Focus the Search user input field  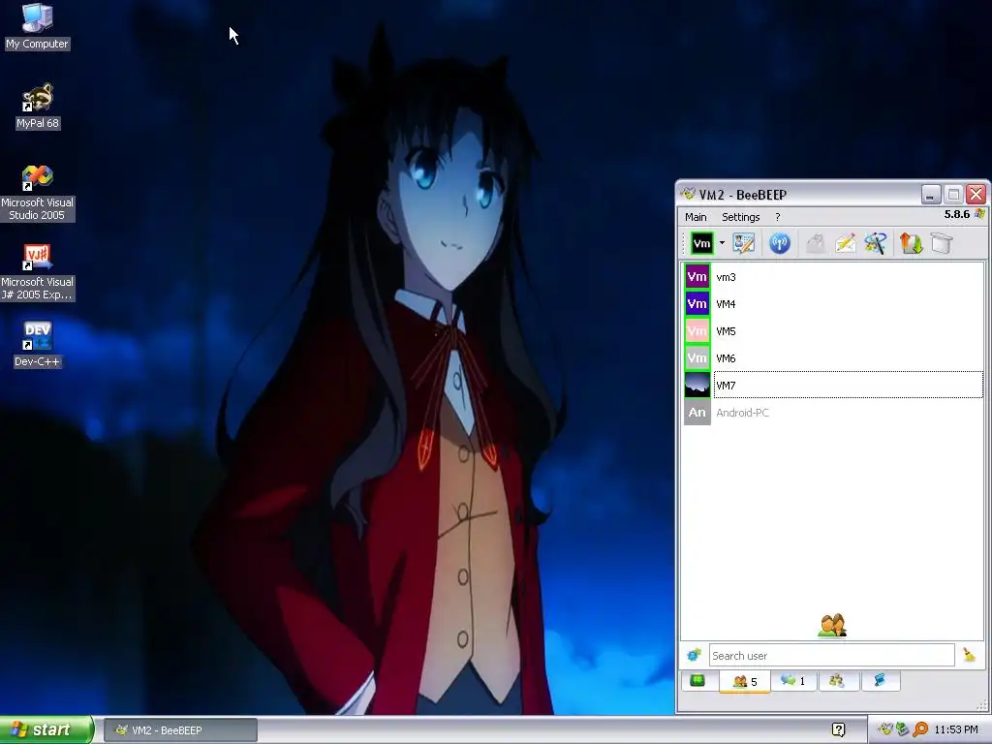[x=831, y=656]
